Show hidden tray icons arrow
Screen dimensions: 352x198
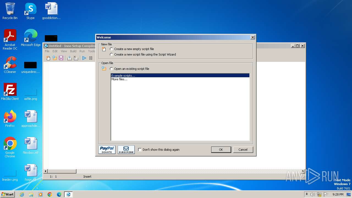tap(307, 194)
